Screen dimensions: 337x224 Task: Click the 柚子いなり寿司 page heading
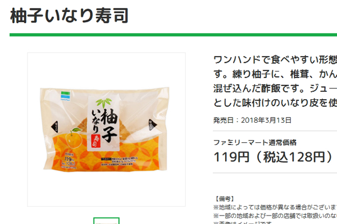tap(69, 16)
